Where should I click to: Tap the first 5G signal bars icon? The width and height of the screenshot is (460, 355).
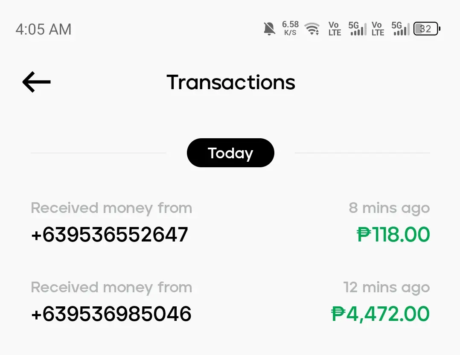tap(357, 29)
